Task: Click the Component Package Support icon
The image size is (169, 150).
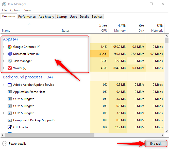Action: (x=10, y=120)
